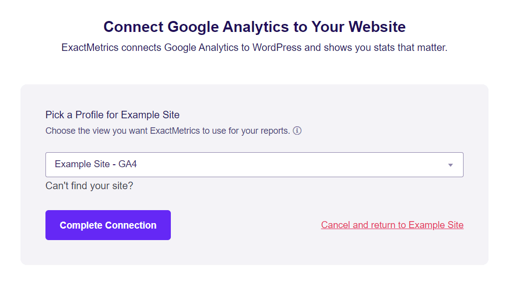Show the tooltip via the circled i icon
The image size is (518, 285).
click(x=297, y=131)
